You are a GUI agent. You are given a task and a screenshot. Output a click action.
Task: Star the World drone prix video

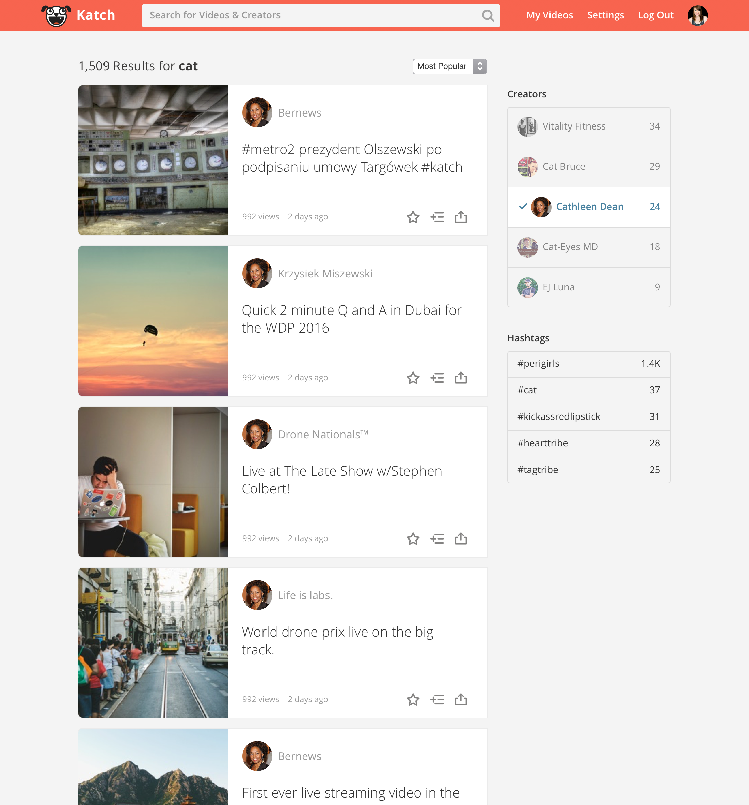coord(413,699)
